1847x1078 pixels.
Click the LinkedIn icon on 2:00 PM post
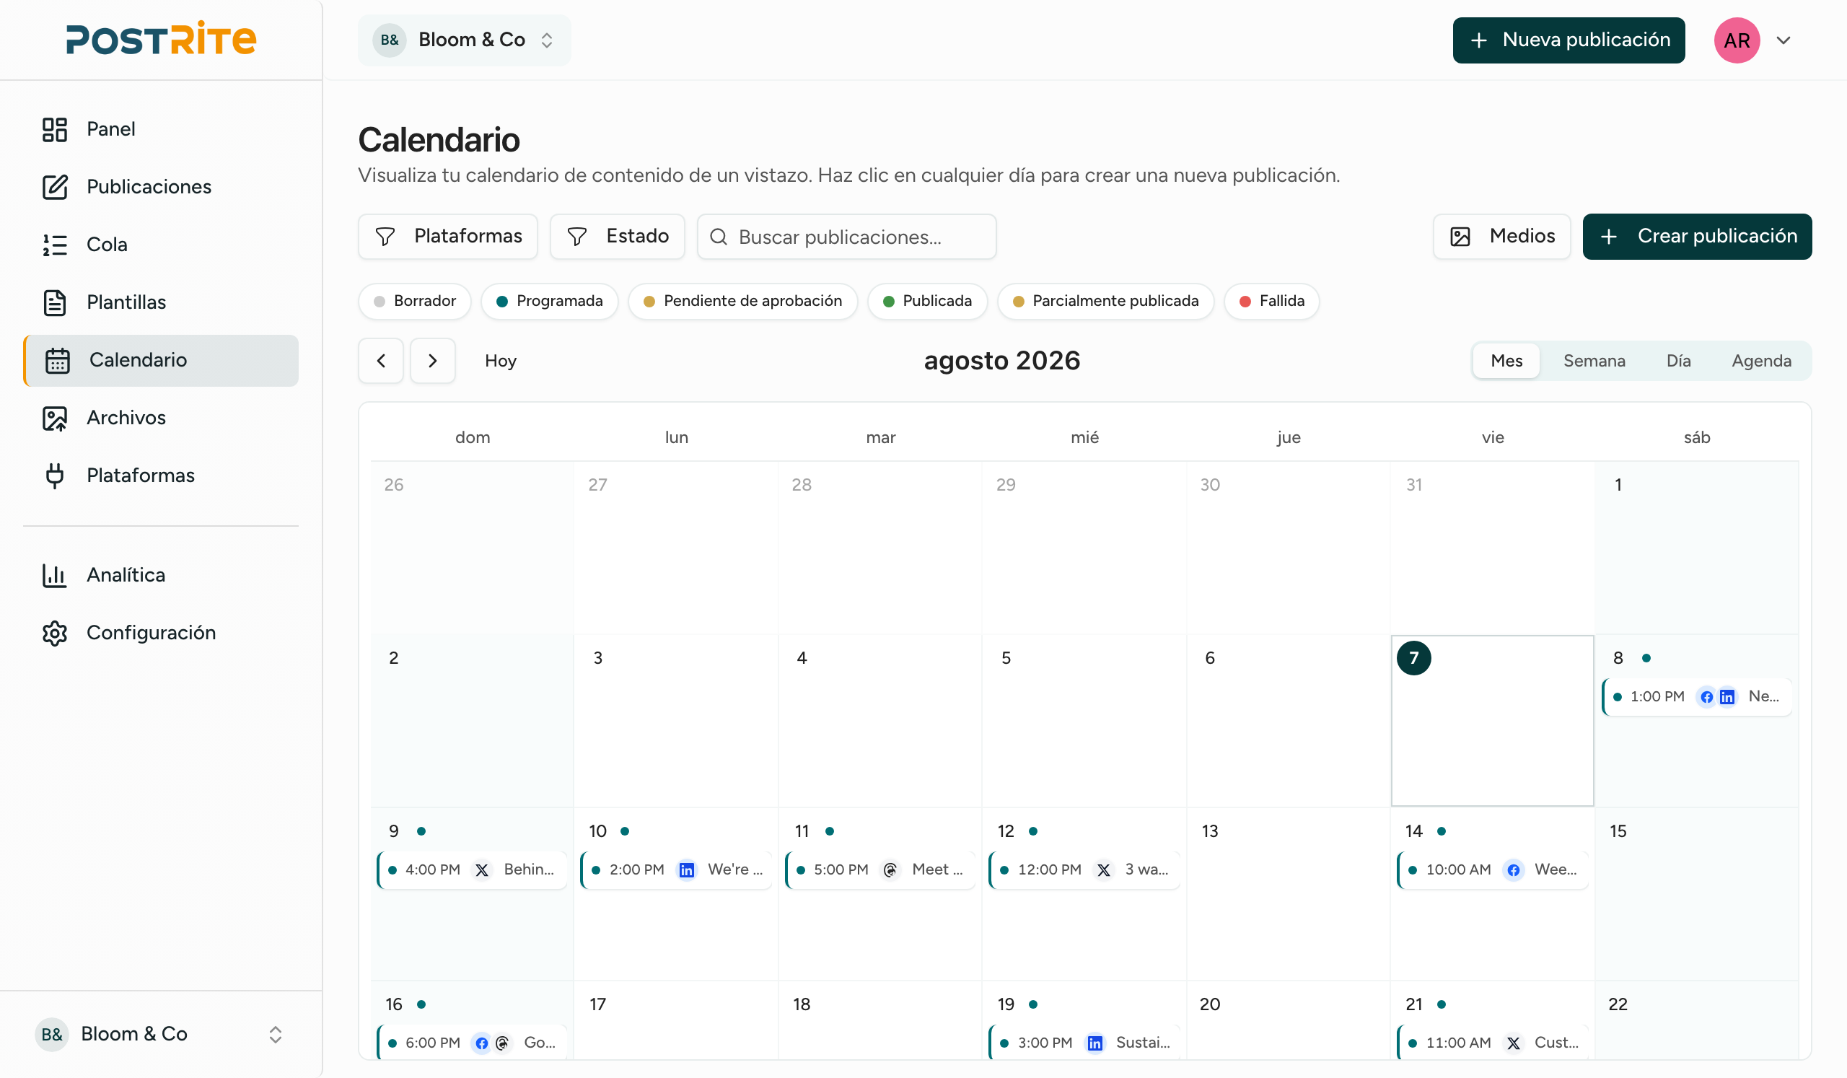point(687,871)
